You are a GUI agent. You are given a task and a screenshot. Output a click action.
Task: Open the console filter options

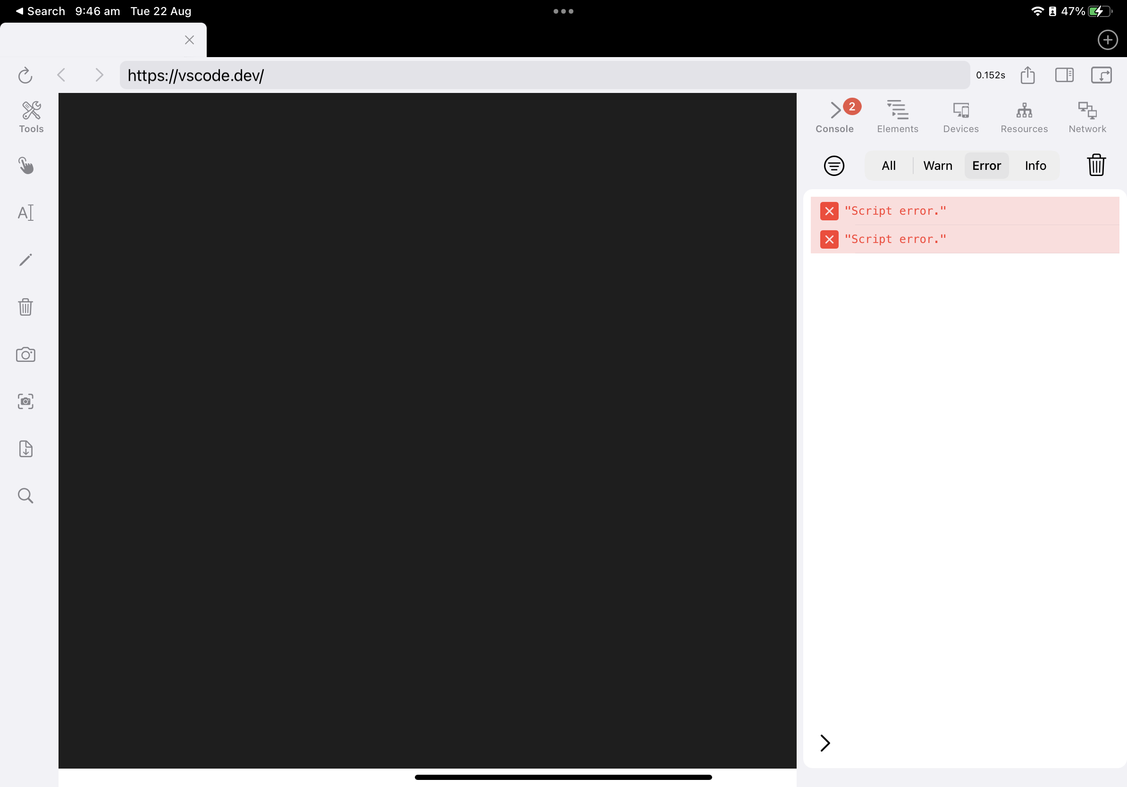pos(834,165)
